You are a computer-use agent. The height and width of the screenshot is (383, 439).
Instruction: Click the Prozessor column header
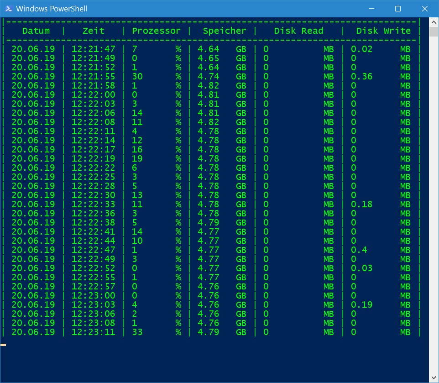[156, 31]
